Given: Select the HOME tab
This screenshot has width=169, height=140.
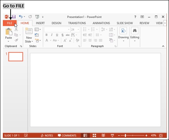Looking at the screenshot, I should coord(25,23).
